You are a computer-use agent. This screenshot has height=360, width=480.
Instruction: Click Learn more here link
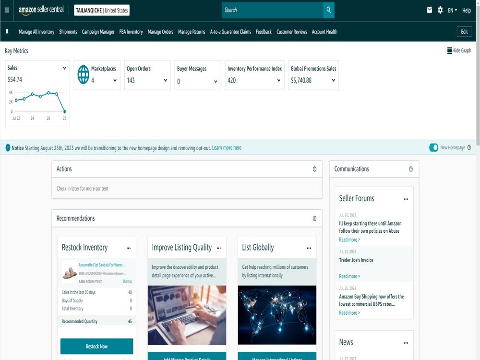pos(227,147)
